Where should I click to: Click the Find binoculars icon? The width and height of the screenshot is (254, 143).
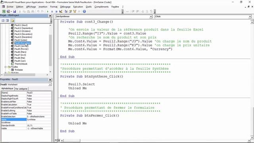tap(33, 12)
